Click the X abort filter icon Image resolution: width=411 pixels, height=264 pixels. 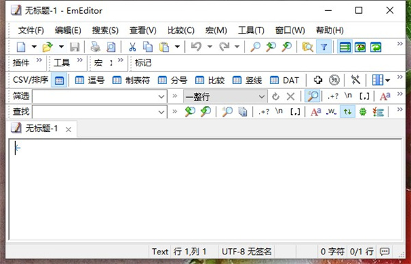tap(290, 96)
